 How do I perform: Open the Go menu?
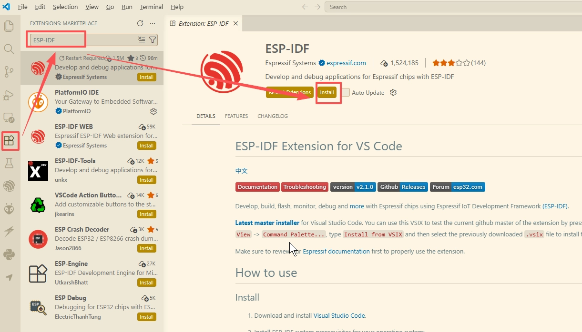pyautogui.click(x=110, y=7)
